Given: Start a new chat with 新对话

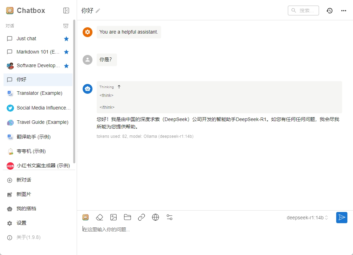Looking at the screenshot, I should pyautogui.click(x=24, y=180).
